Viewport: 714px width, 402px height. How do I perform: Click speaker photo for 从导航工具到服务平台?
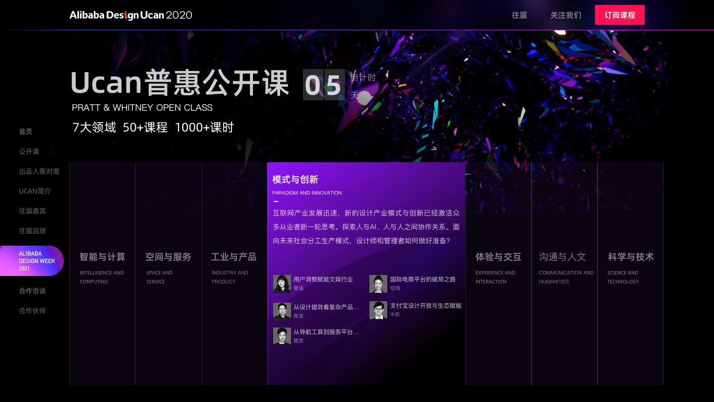(x=282, y=336)
